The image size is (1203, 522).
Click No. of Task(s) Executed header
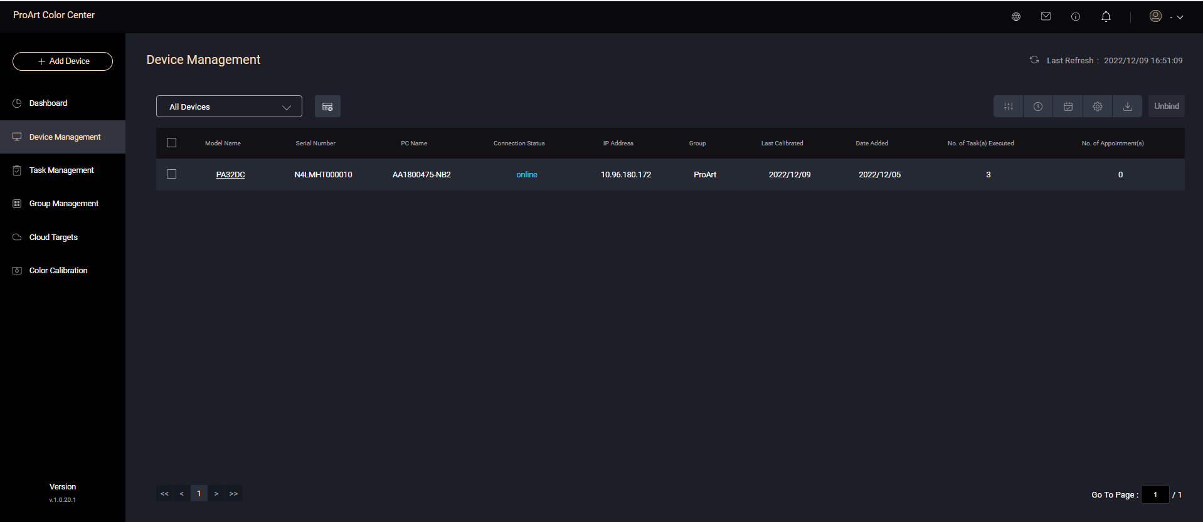pyautogui.click(x=981, y=144)
